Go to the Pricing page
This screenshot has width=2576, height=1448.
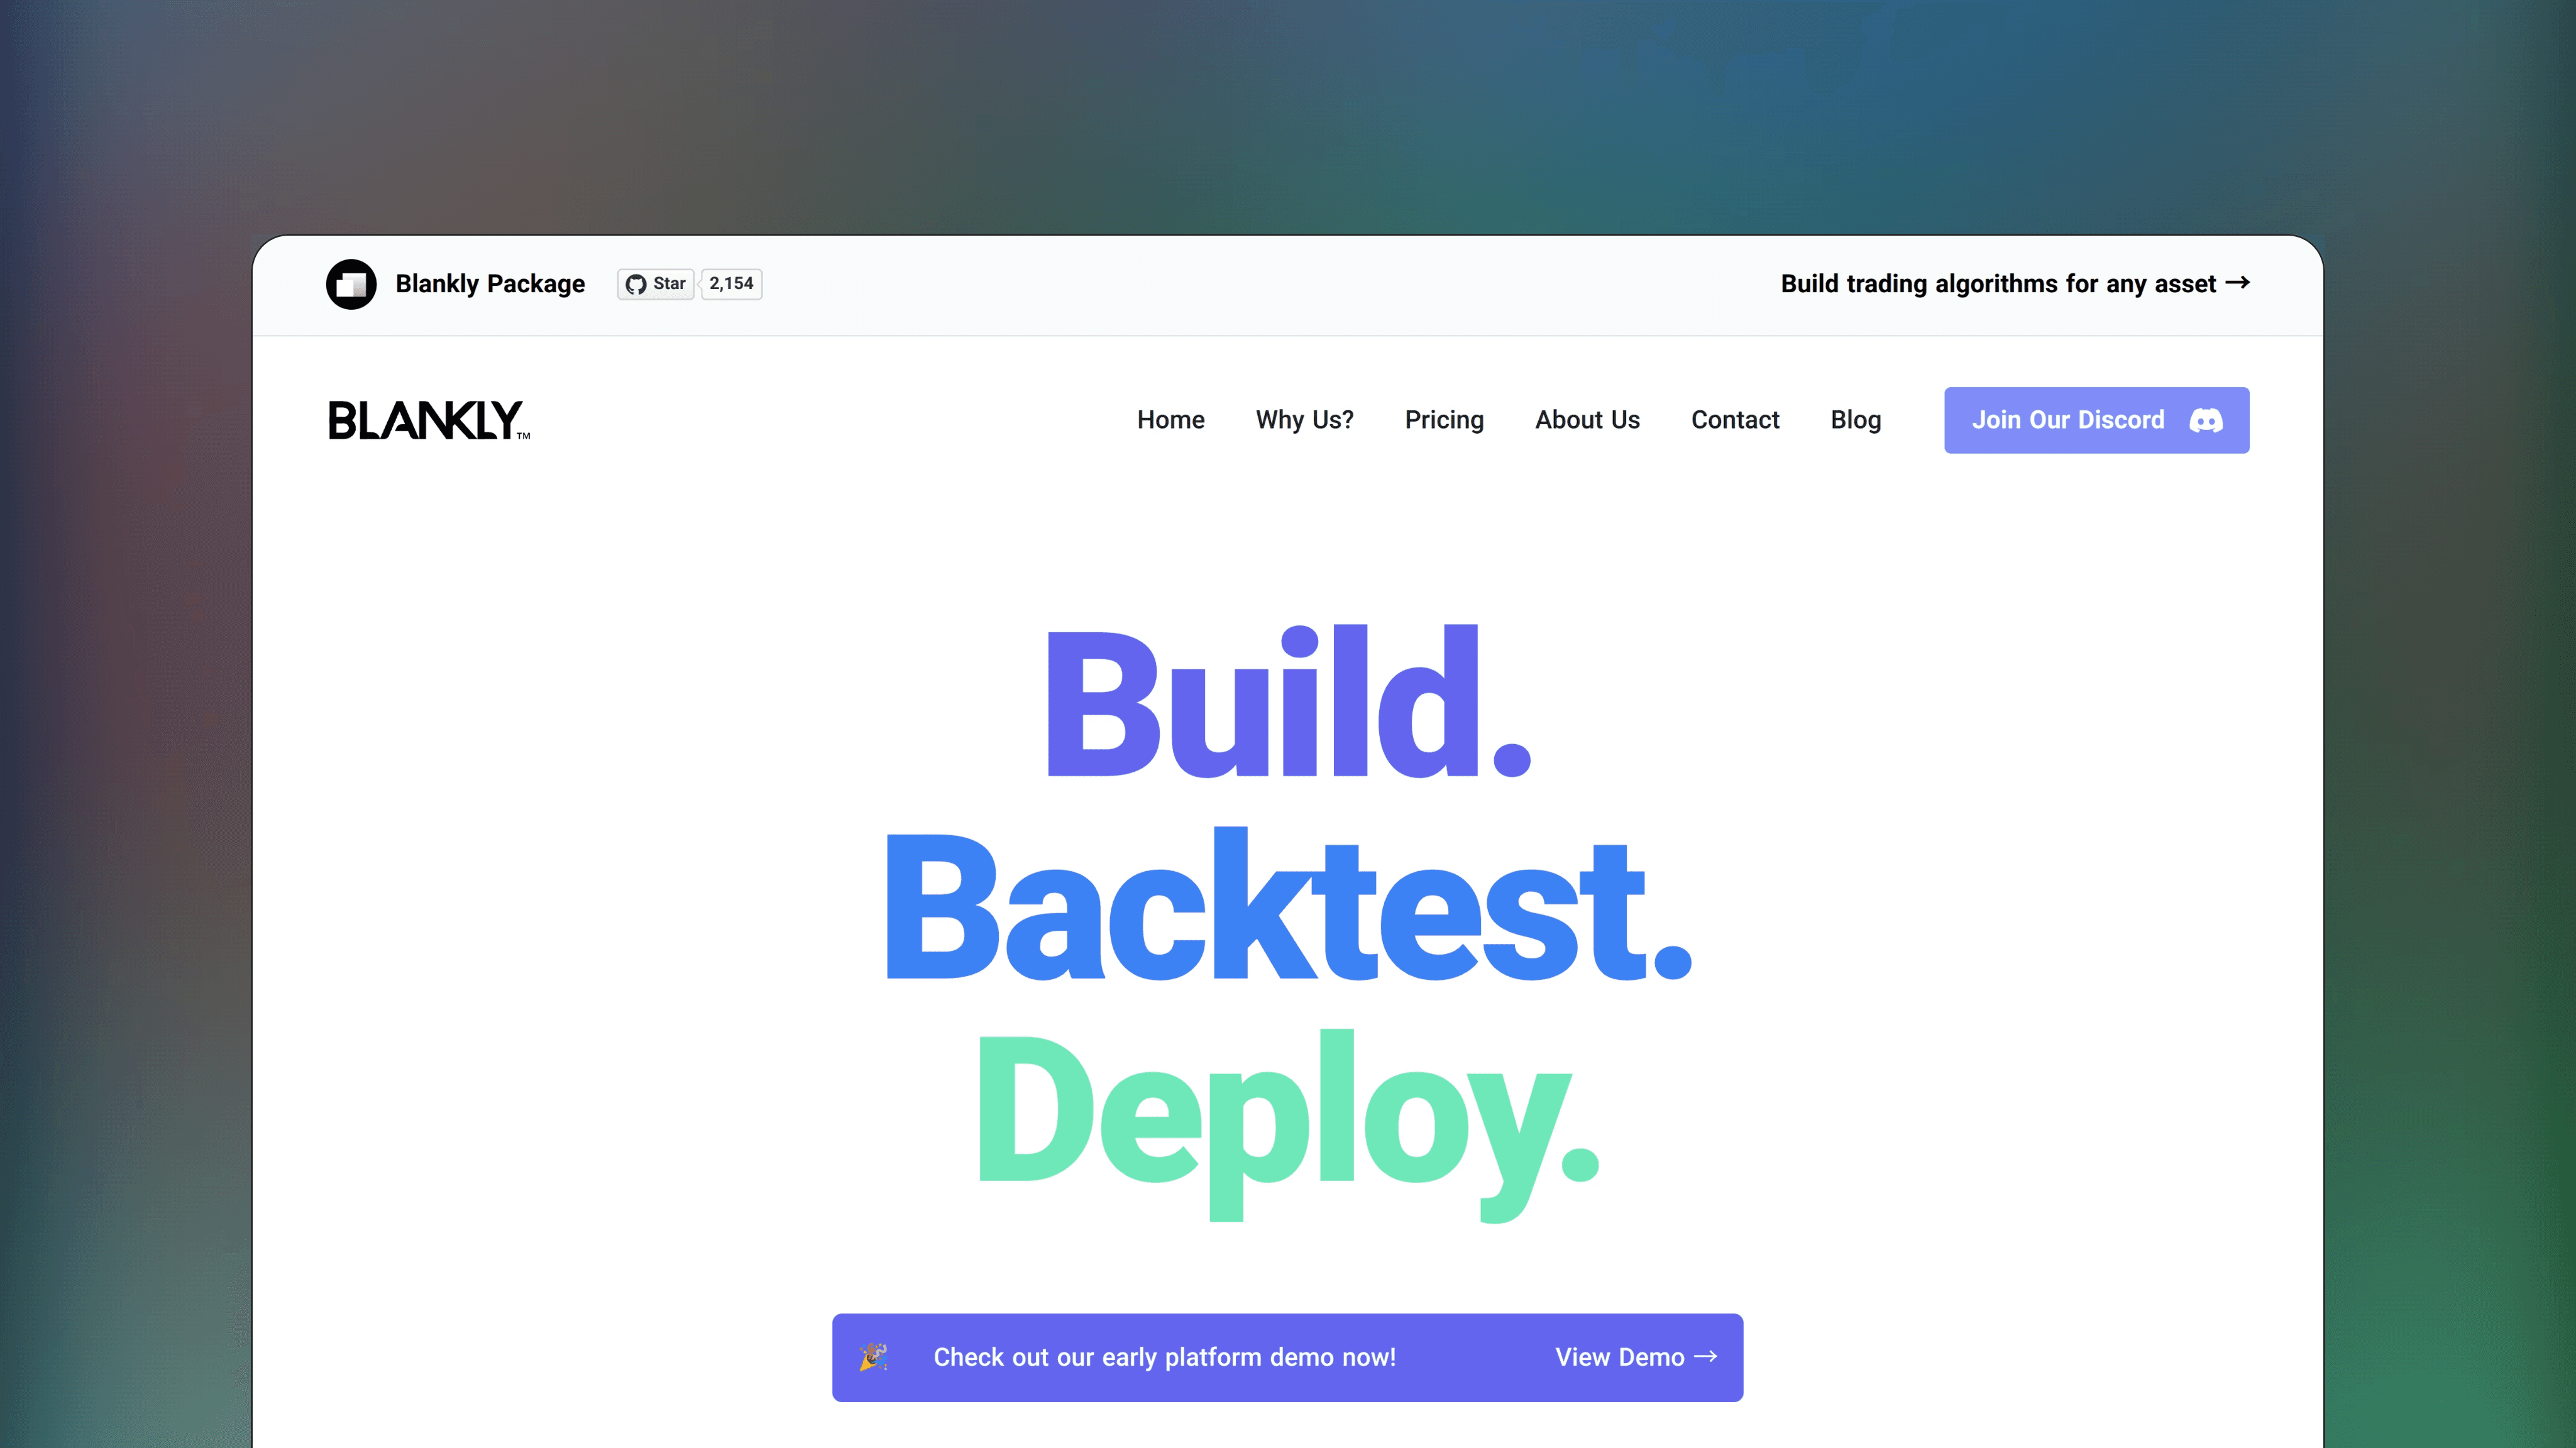1444,420
